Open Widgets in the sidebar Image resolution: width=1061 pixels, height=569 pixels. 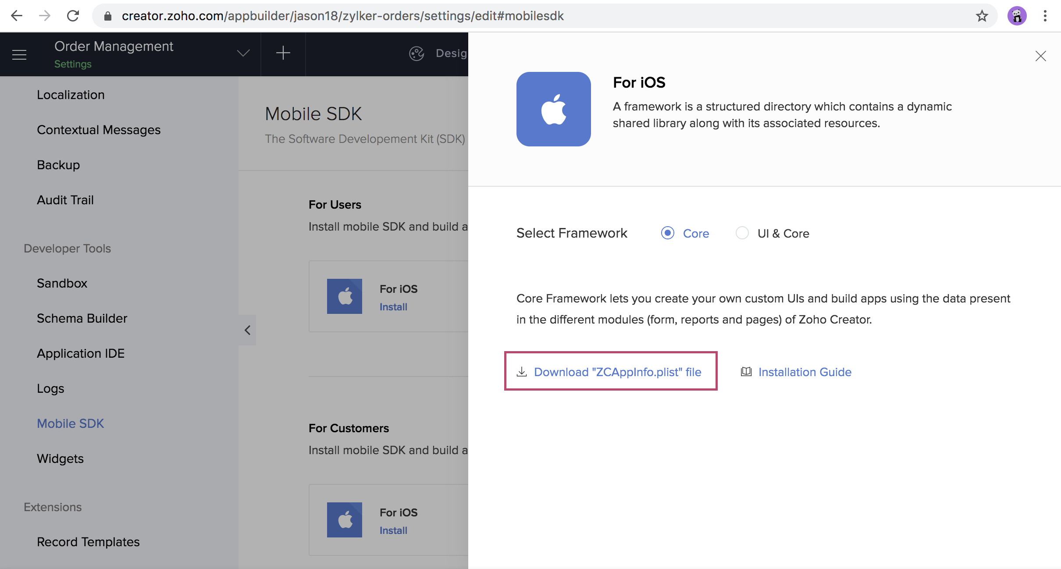pyautogui.click(x=61, y=459)
